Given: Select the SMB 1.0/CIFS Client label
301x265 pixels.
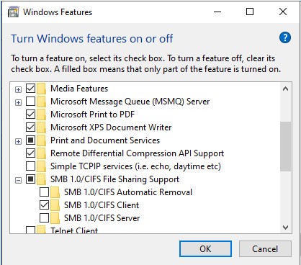Looking at the screenshot, I should pyautogui.click(x=102, y=205).
